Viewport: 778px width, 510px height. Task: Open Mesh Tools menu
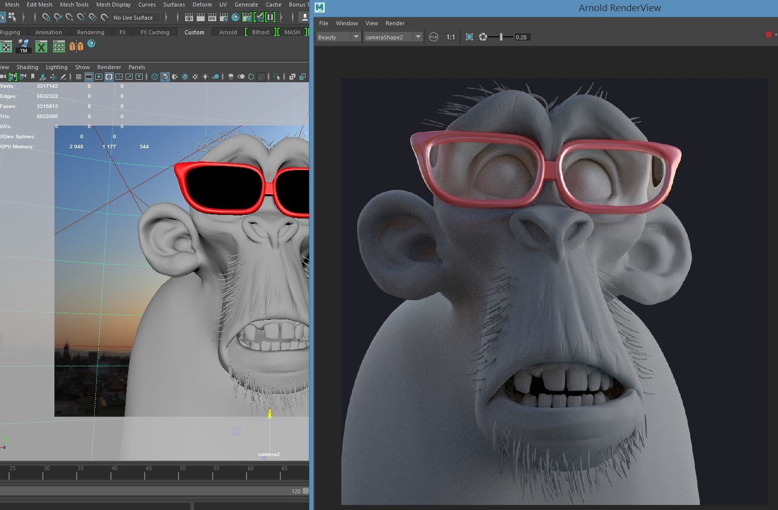tap(74, 5)
